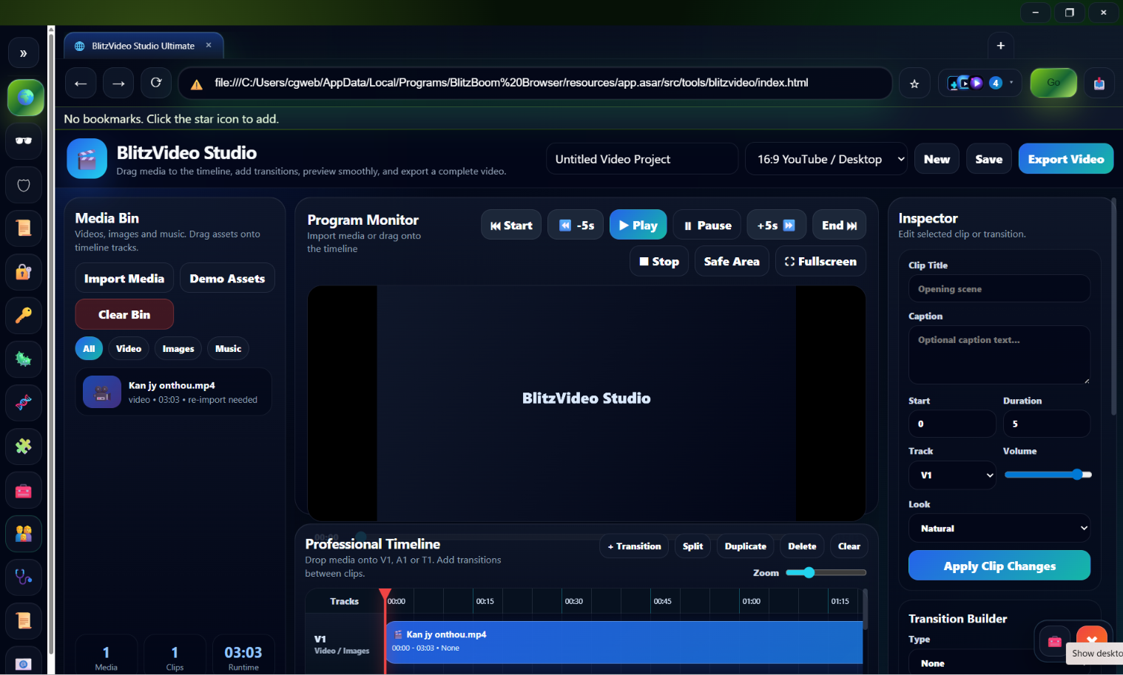
Task: Go forward with the right arrow button
Action: pos(118,83)
